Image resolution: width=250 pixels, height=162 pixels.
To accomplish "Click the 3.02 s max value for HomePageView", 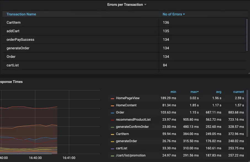I will tap(194, 98).
